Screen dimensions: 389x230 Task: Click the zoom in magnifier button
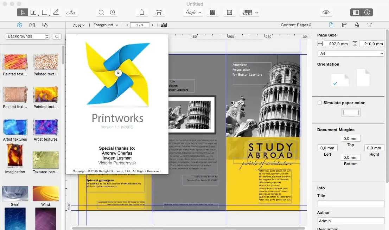pos(113,12)
